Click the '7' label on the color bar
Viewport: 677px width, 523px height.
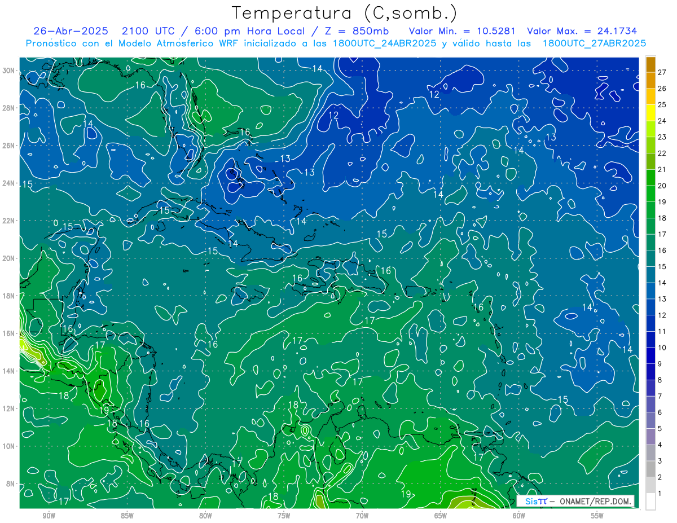tap(660, 396)
